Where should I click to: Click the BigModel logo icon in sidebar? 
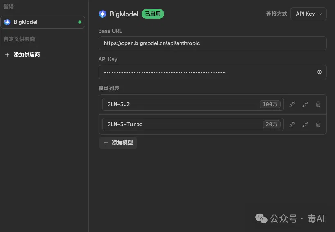(x=7, y=22)
